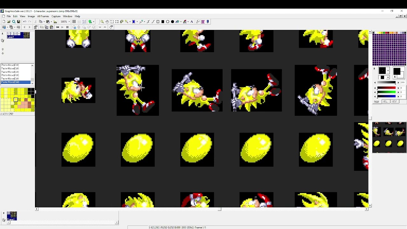Click the history list scroll down arrow
Viewport: 407px width, 229px height.
[32, 83]
